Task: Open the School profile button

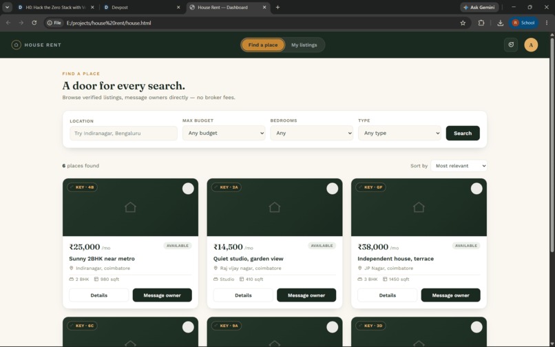Action: point(523,23)
